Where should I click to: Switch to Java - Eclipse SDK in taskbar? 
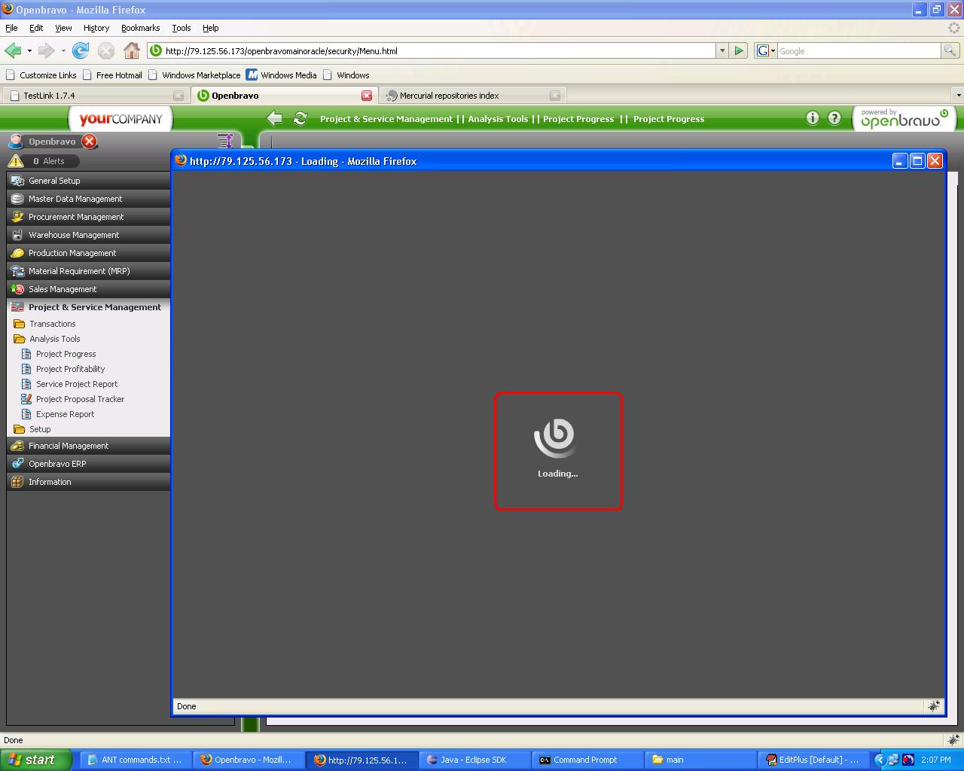point(474,760)
